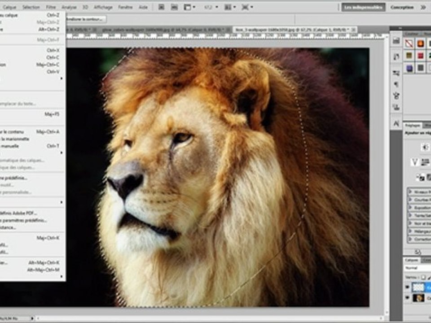
Task: Choose the menu entry with shortcut Ctrl+X
Action: [x=31, y=50]
